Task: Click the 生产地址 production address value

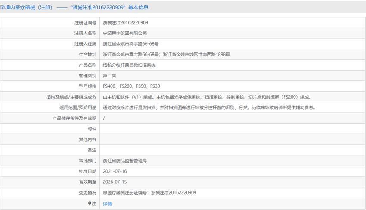Action: click(x=167, y=54)
